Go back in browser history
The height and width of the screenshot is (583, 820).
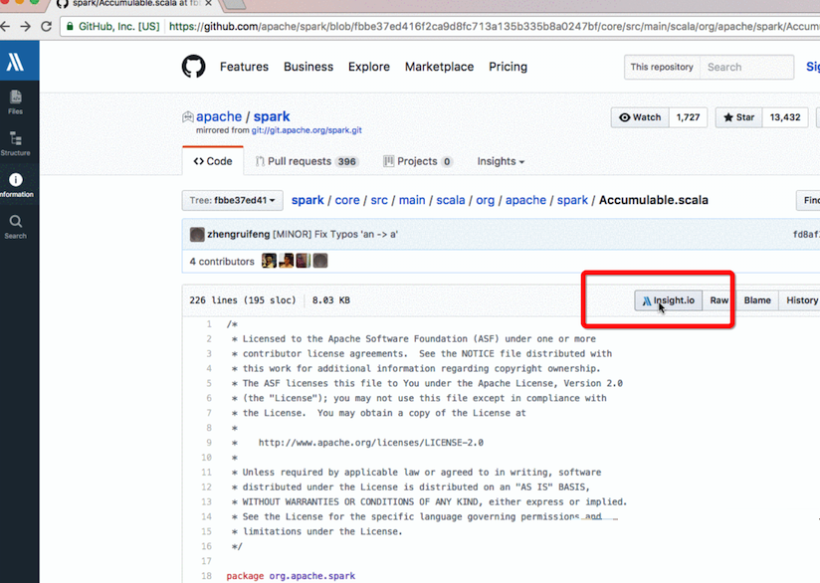5,26
